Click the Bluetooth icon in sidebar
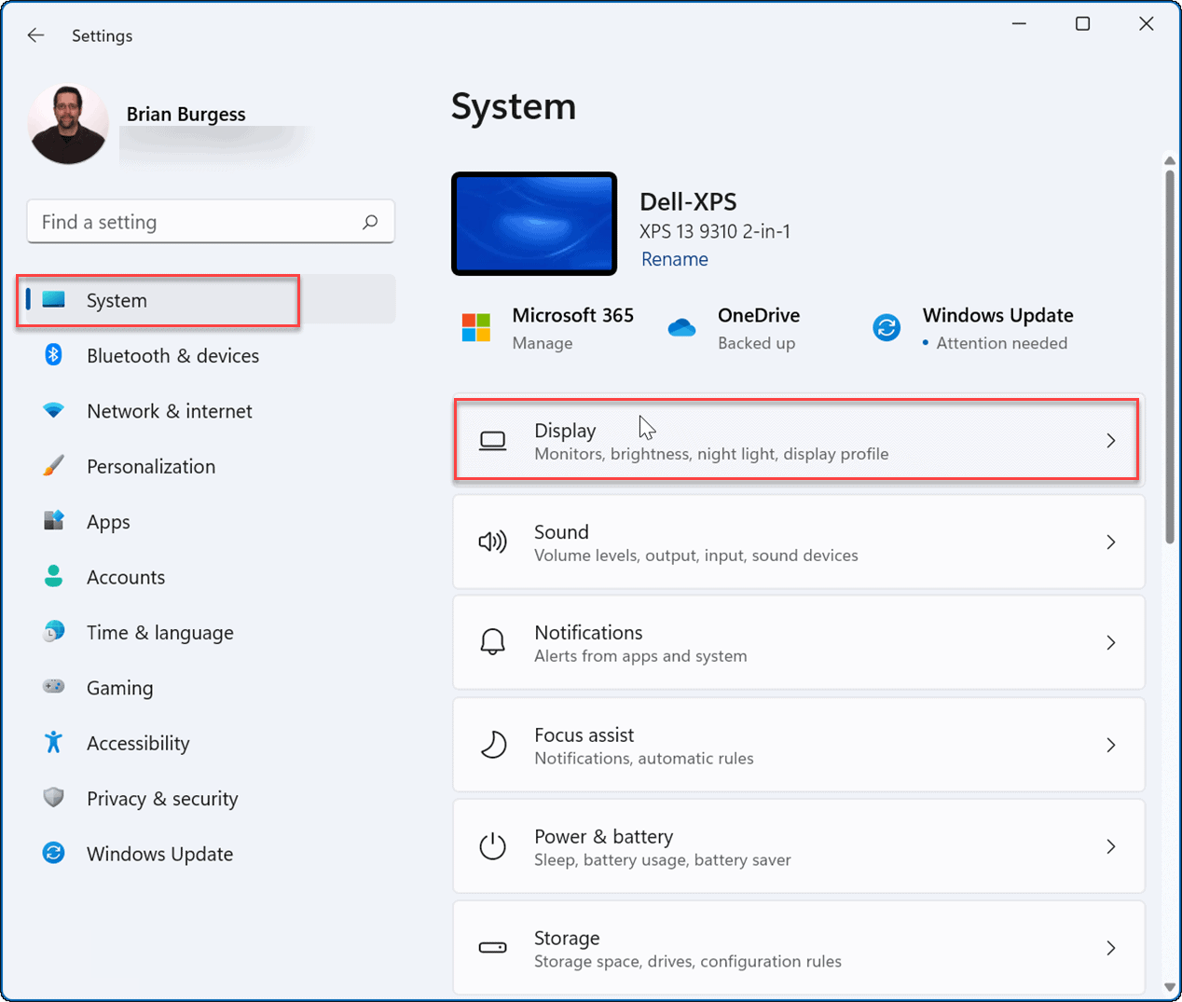The height and width of the screenshot is (1002, 1182). click(x=54, y=354)
